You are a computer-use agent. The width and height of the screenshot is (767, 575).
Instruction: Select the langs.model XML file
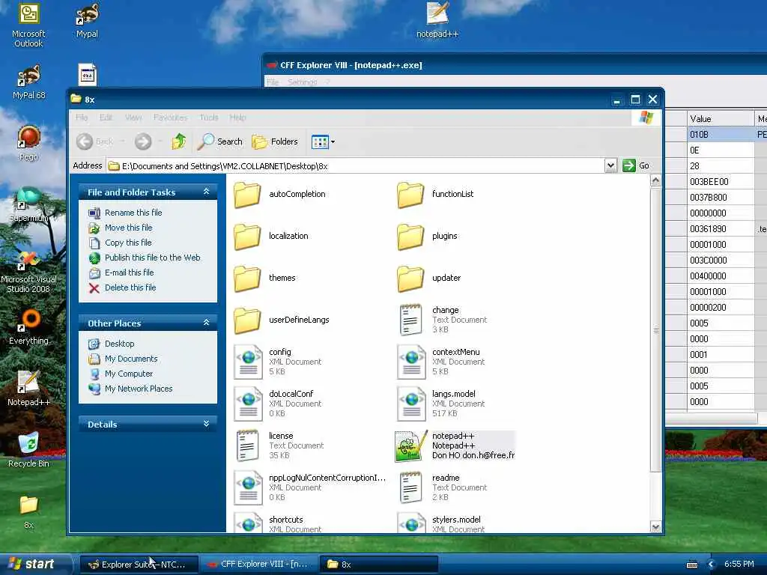440,404
